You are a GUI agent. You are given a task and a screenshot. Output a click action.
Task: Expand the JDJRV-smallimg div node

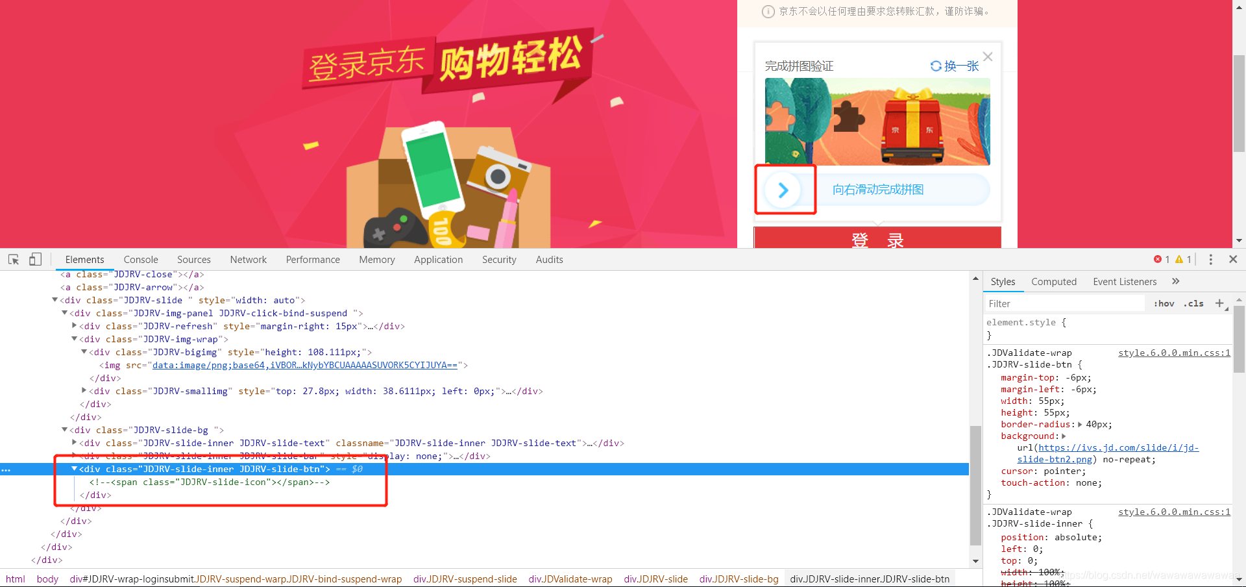84,391
